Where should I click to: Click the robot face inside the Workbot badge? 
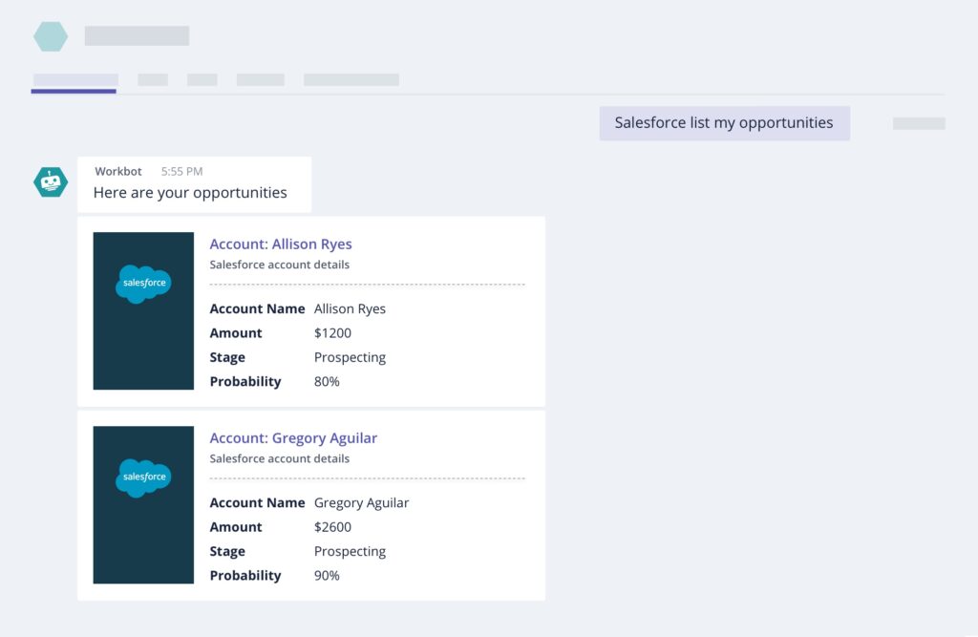tap(50, 181)
